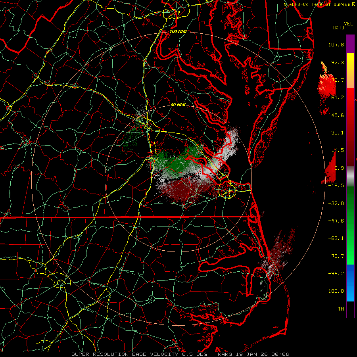Select the 76.7 scale value

tap(338, 80)
